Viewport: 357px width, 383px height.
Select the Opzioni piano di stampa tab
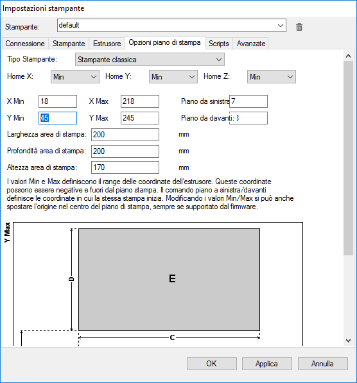[x=165, y=42]
